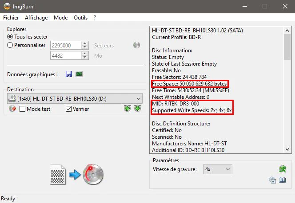Minimize the ImgBurn window
This screenshot has width=295, height=203.
pyautogui.click(x=245, y=6)
